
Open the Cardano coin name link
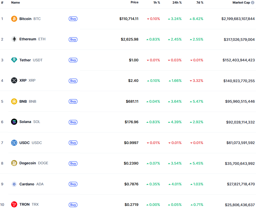[27, 184]
